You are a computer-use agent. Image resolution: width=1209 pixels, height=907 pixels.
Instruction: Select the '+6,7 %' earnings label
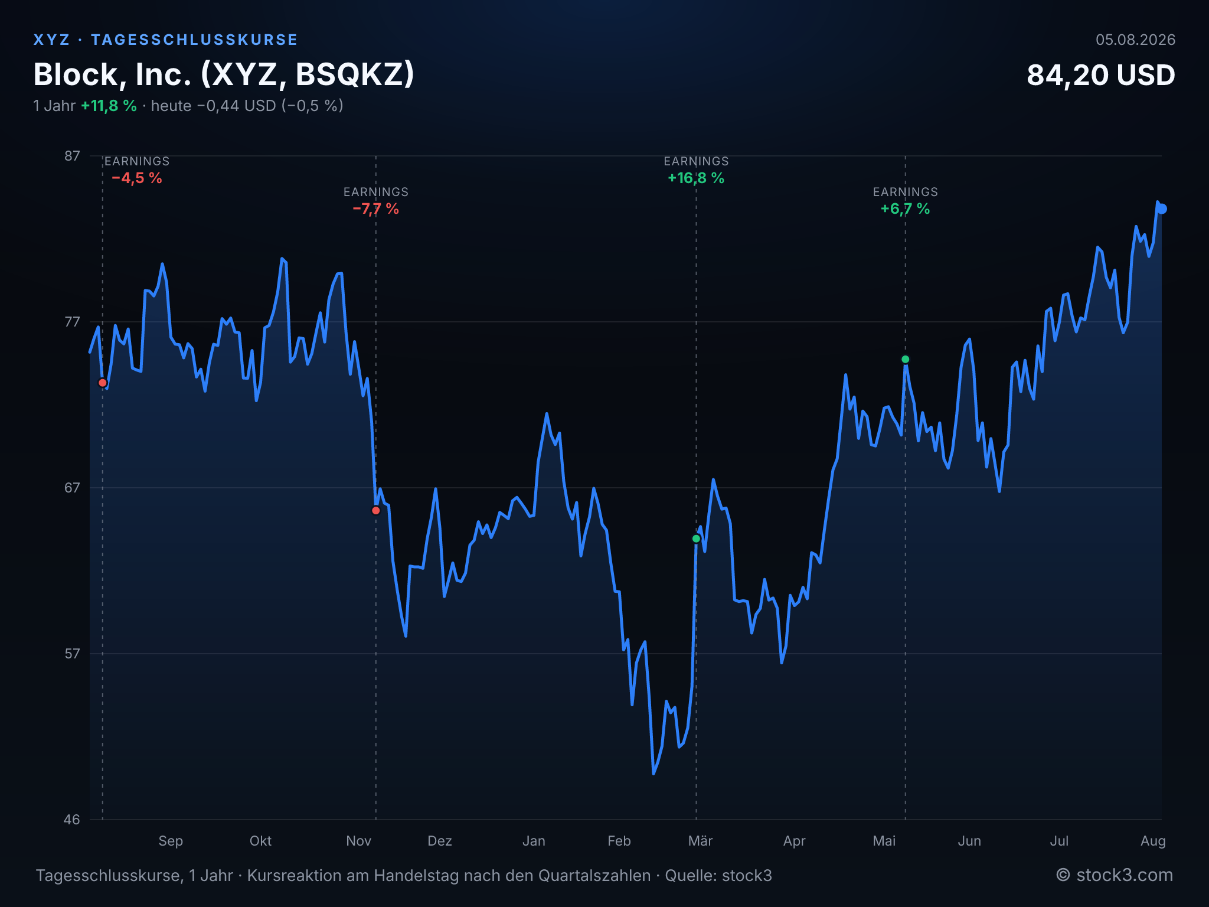click(x=906, y=208)
